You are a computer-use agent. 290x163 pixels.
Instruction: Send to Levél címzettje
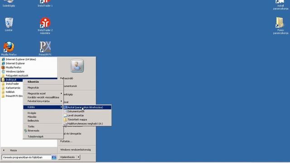pos(87,115)
